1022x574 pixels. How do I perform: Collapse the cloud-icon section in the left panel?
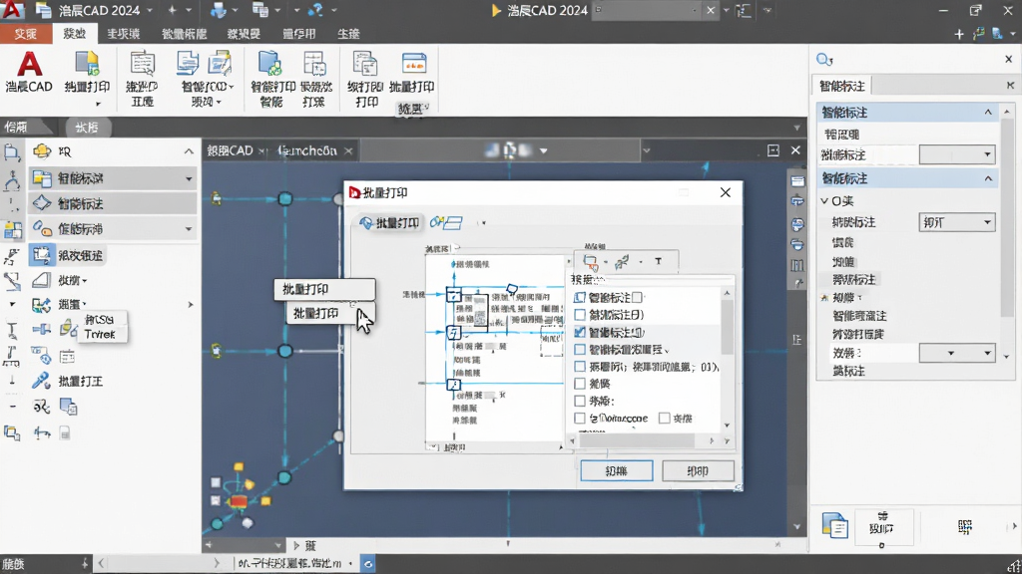click(x=189, y=151)
